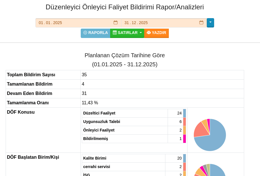
Task: Expand the blue date range dropdown
Action: pyautogui.click(x=210, y=22)
